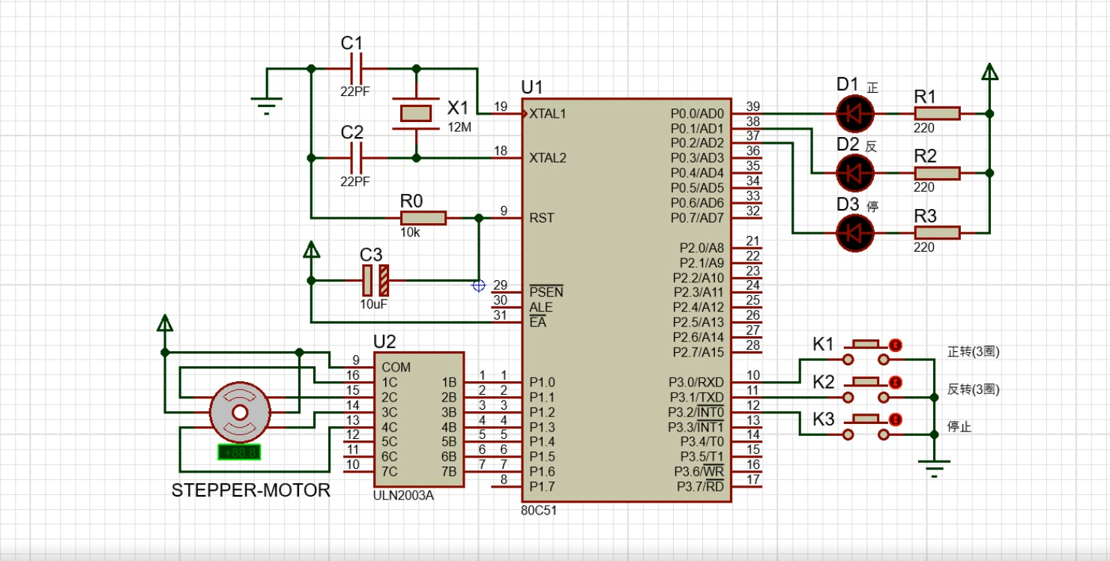Click the P1.0 pin label on U1
1110x561 pixels.
(x=542, y=382)
